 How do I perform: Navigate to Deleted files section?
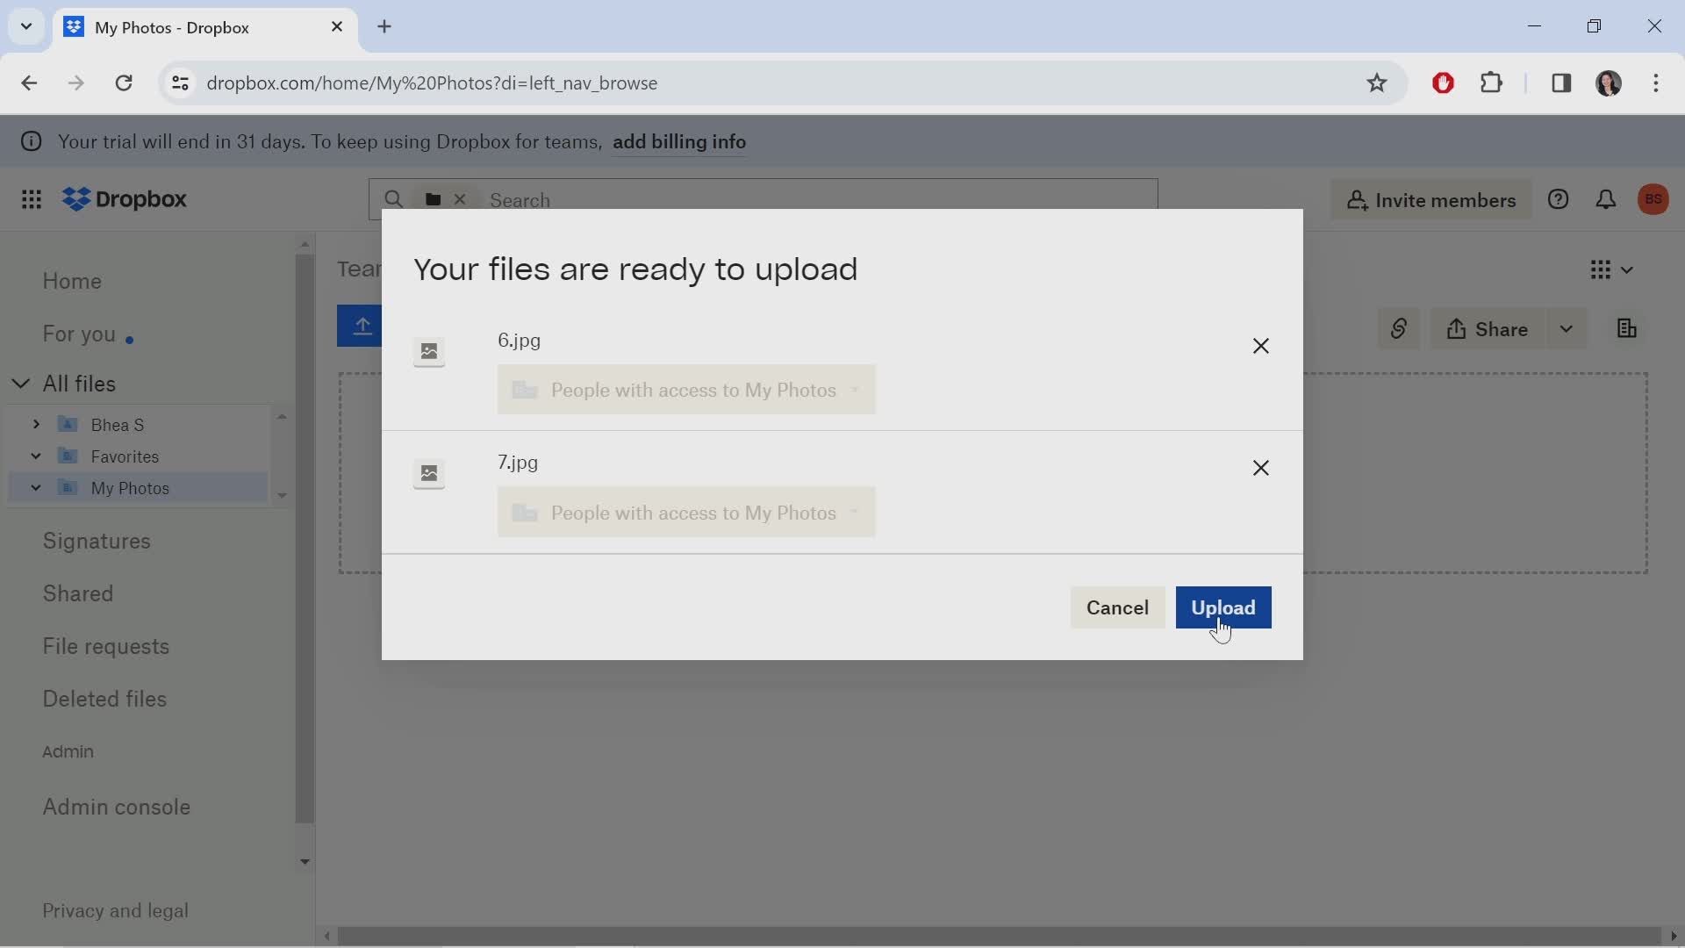(x=105, y=698)
